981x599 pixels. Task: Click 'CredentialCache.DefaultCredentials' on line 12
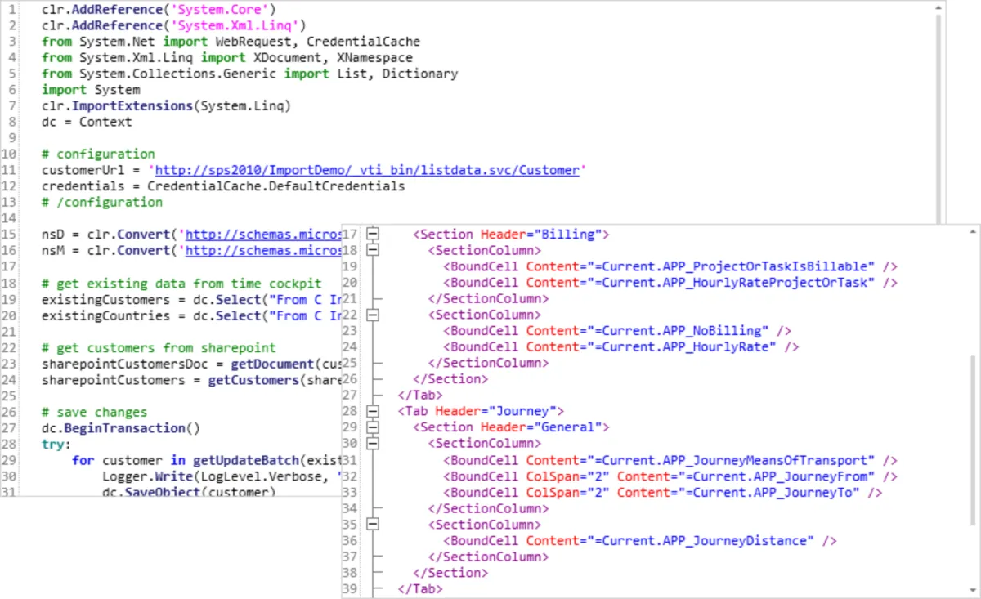tap(275, 186)
